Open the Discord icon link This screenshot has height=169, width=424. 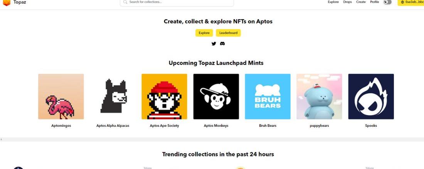point(222,44)
